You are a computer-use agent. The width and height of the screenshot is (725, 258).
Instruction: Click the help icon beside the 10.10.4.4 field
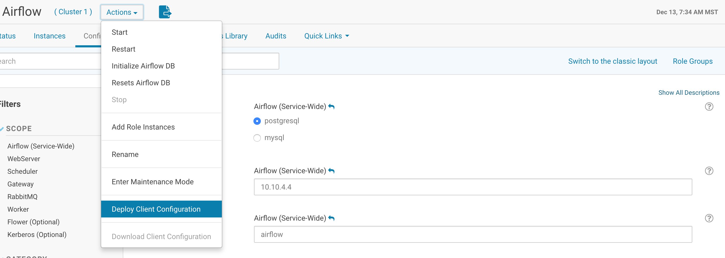(709, 171)
